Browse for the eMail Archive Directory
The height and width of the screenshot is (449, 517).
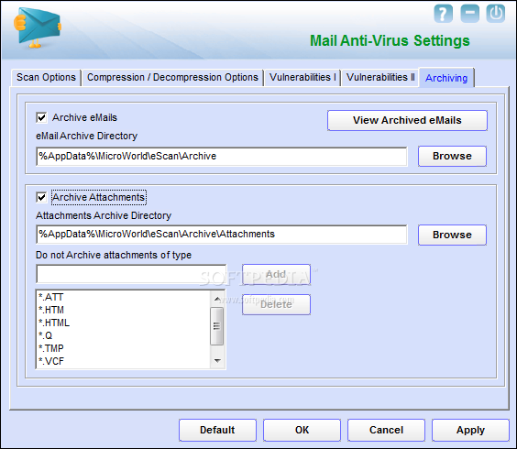click(452, 156)
